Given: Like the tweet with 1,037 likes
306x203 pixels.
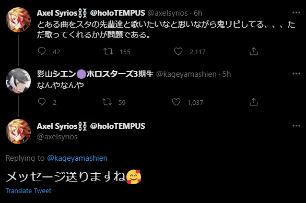Looking at the screenshot, I should pos(176,102).
